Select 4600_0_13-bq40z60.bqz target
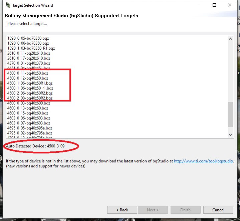The height and width of the screenshot is (221, 240). tap(28, 108)
